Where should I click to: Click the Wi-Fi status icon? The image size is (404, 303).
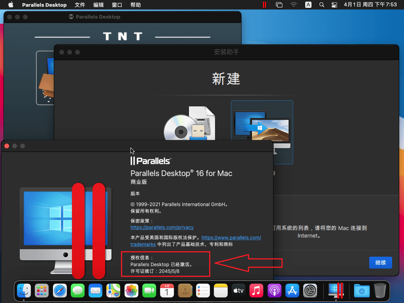[293, 5]
